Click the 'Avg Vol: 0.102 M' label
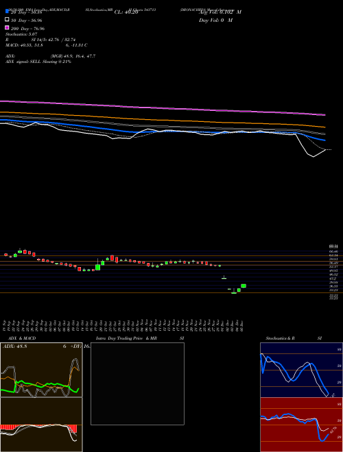Screen dimensions: 343x452 (220, 12)
